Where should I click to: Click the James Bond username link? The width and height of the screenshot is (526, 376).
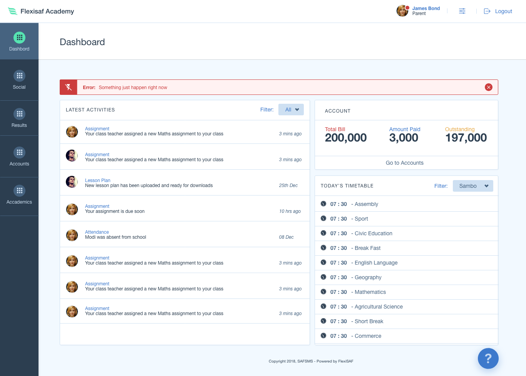(x=426, y=8)
